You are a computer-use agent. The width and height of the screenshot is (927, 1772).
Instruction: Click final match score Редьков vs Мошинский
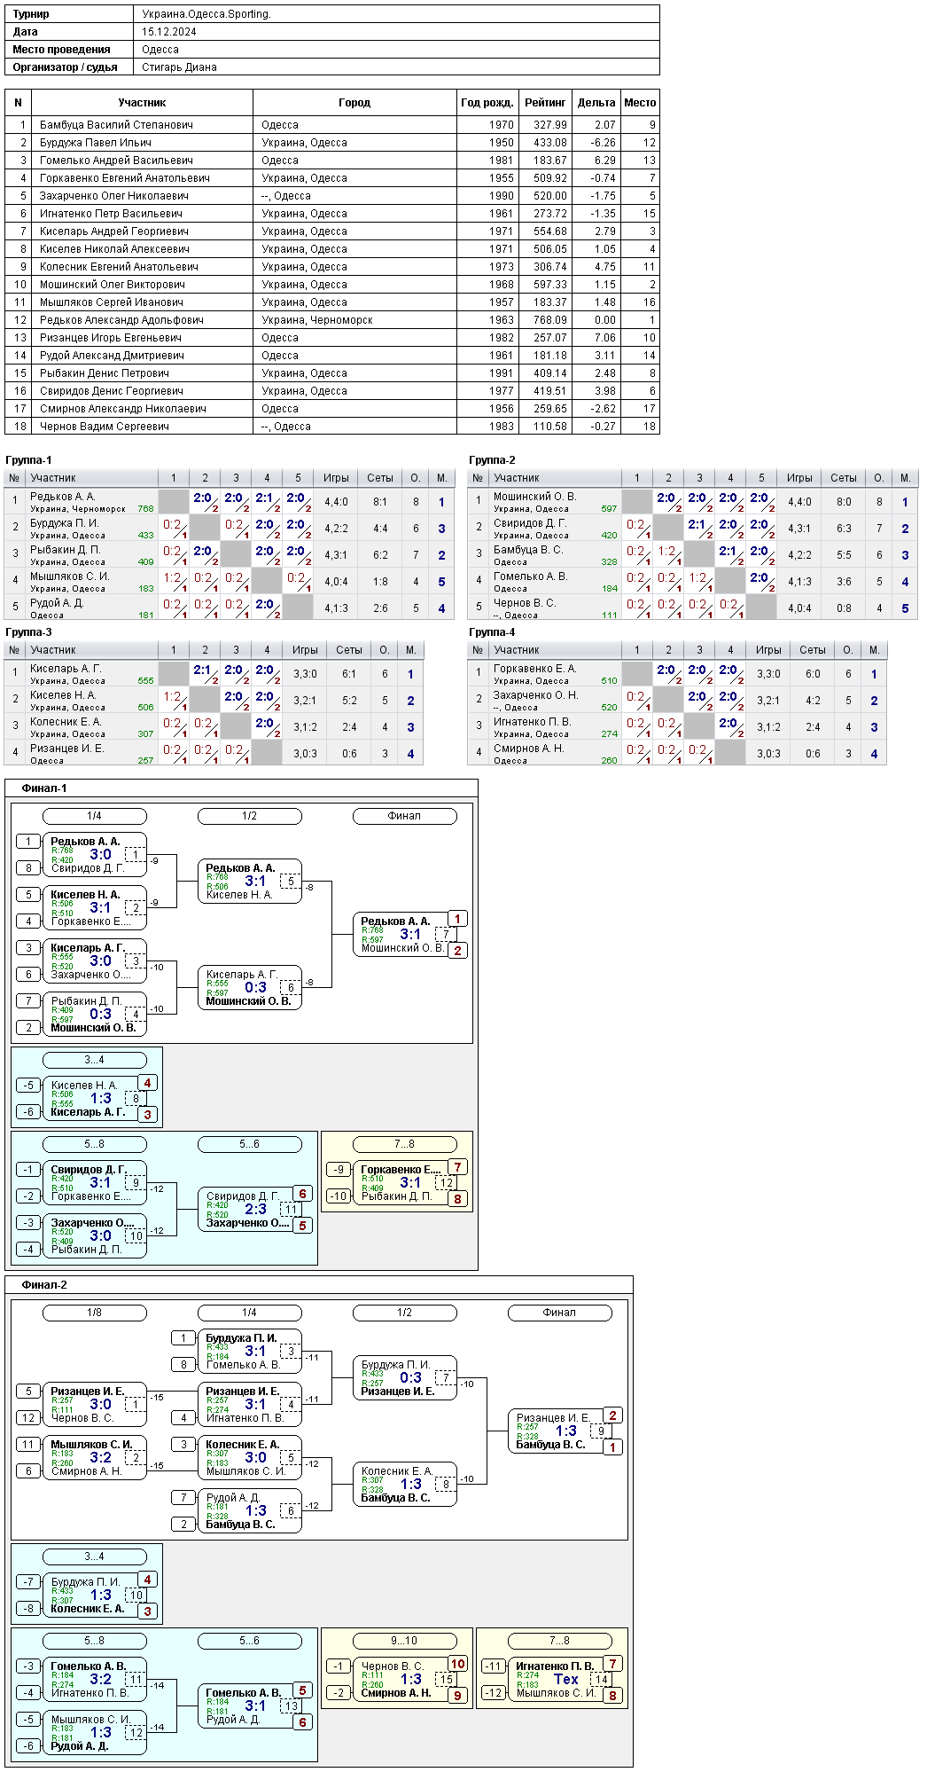point(410,934)
